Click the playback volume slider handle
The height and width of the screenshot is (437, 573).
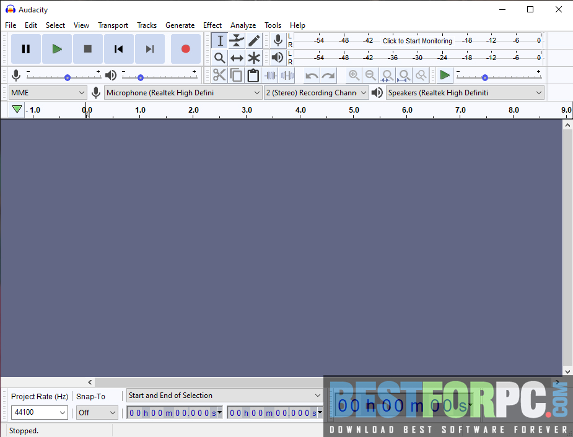click(141, 77)
